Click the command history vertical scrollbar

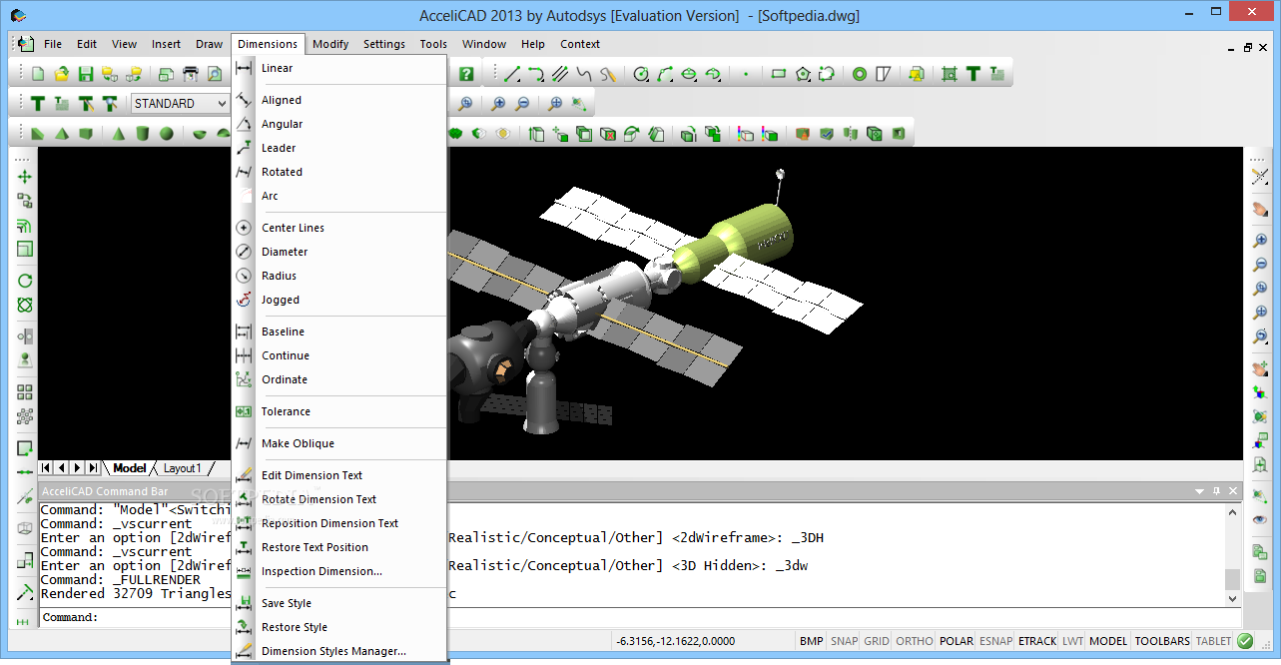pos(1232,554)
